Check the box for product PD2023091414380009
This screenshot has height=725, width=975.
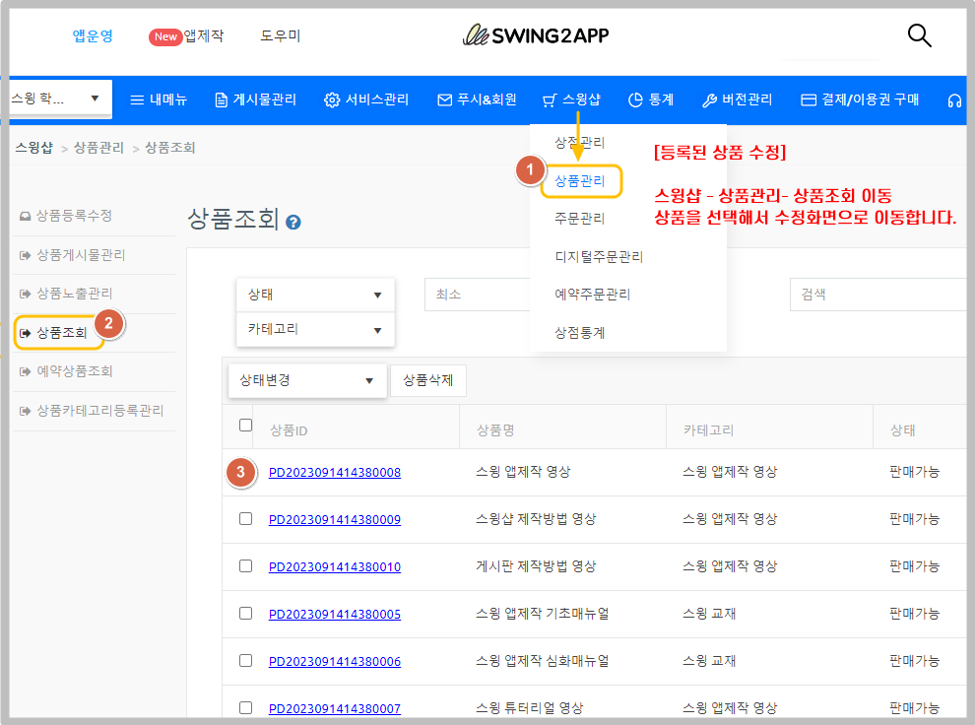pos(245,518)
